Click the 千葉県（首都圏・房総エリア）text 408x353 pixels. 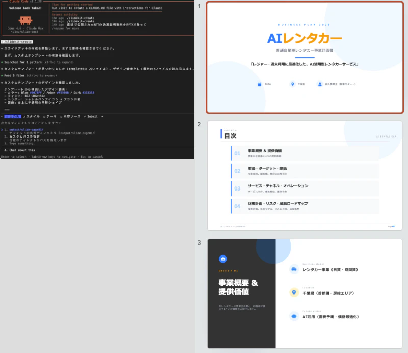pos(328,293)
